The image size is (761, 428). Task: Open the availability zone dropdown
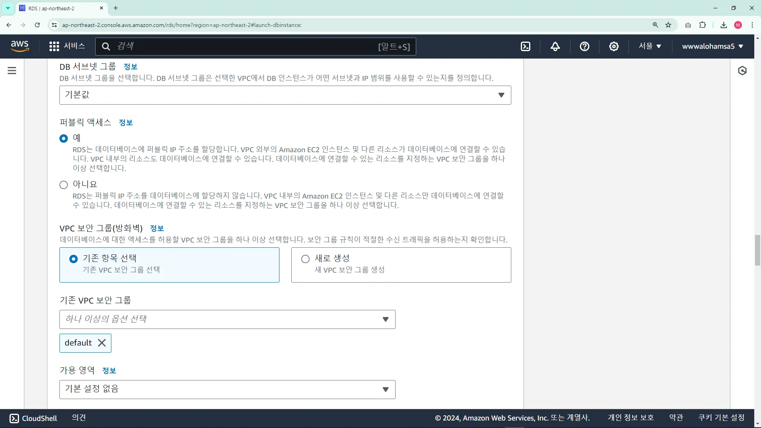pos(227,390)
